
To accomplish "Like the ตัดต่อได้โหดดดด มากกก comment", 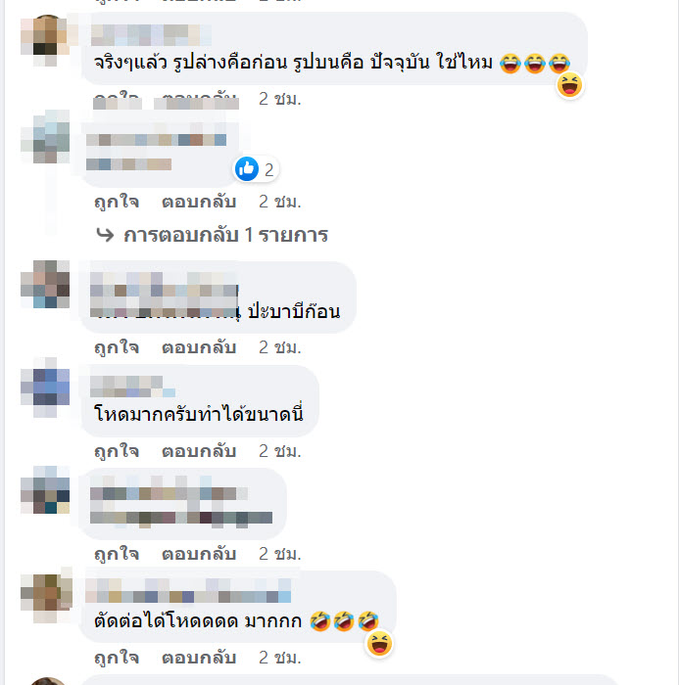I will coord(117,658).
